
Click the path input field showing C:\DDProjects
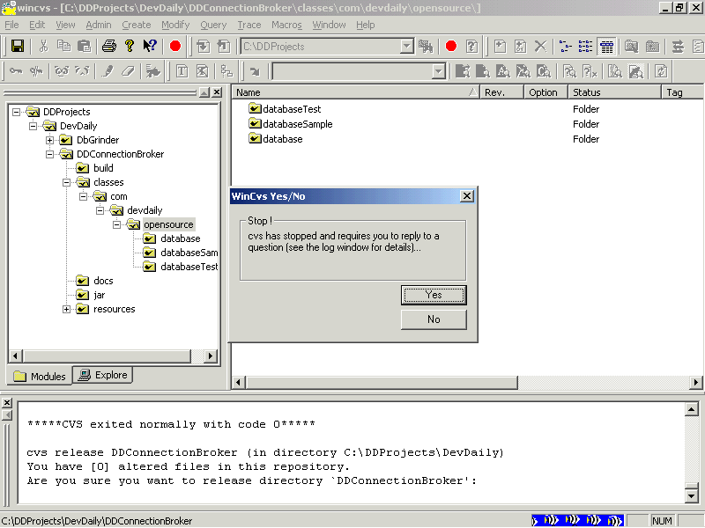tap(321, 47)
